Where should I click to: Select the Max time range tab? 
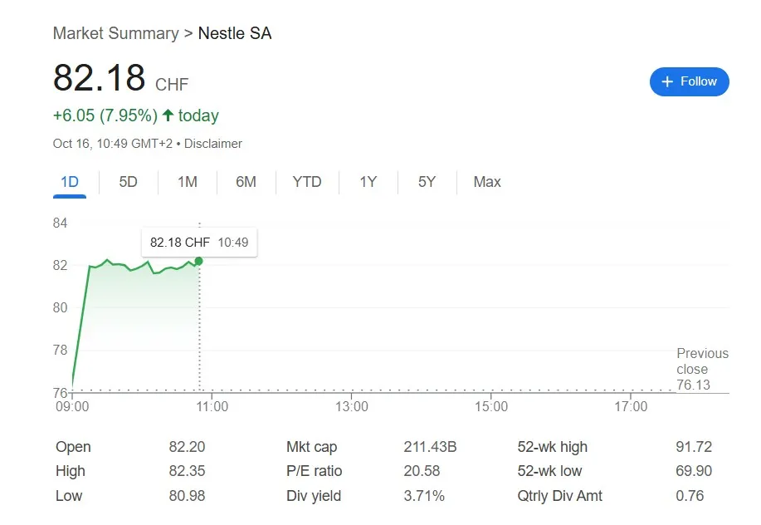coord(487,182)
